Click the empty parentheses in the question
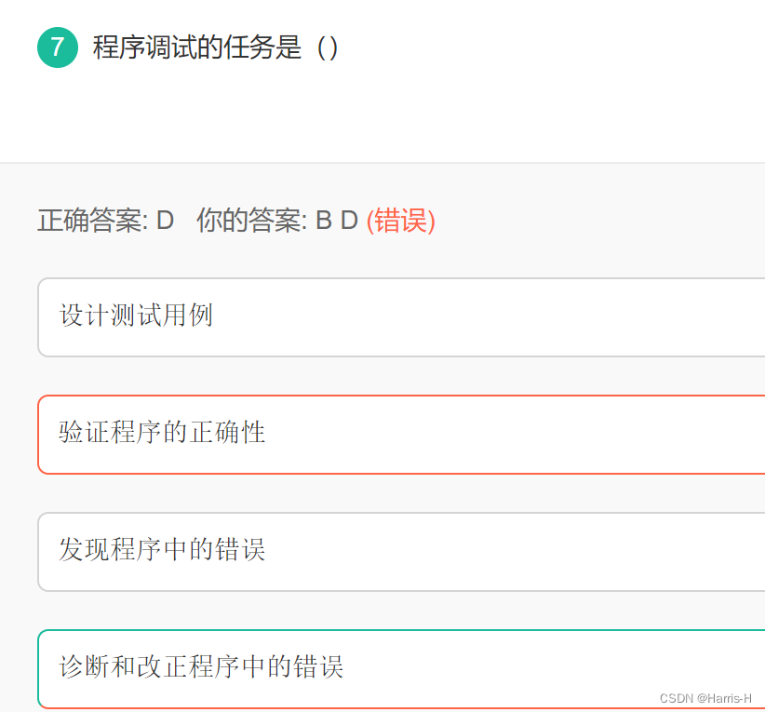Viewport: 765px width, 712px height. click(x=328, y=47)
